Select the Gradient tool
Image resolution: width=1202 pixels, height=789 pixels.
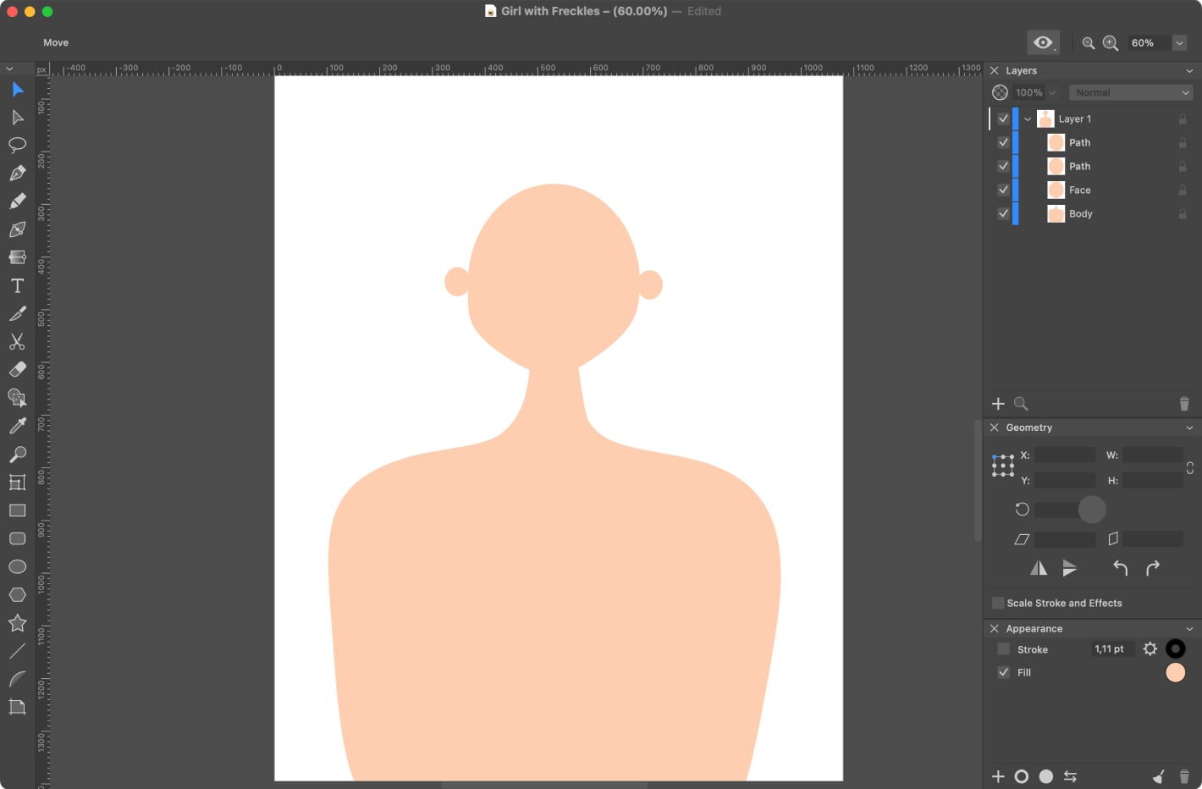pyautogui.click(x=17, y=257)
